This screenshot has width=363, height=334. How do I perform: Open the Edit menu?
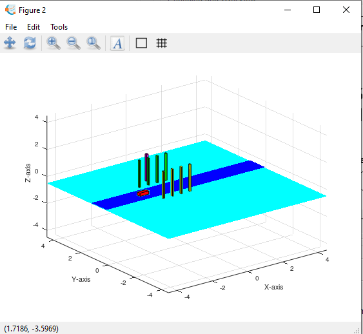[34, 27]
